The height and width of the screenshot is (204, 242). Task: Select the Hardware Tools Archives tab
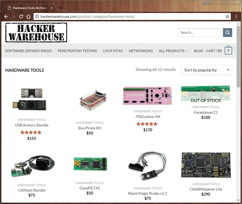(30, 8)
